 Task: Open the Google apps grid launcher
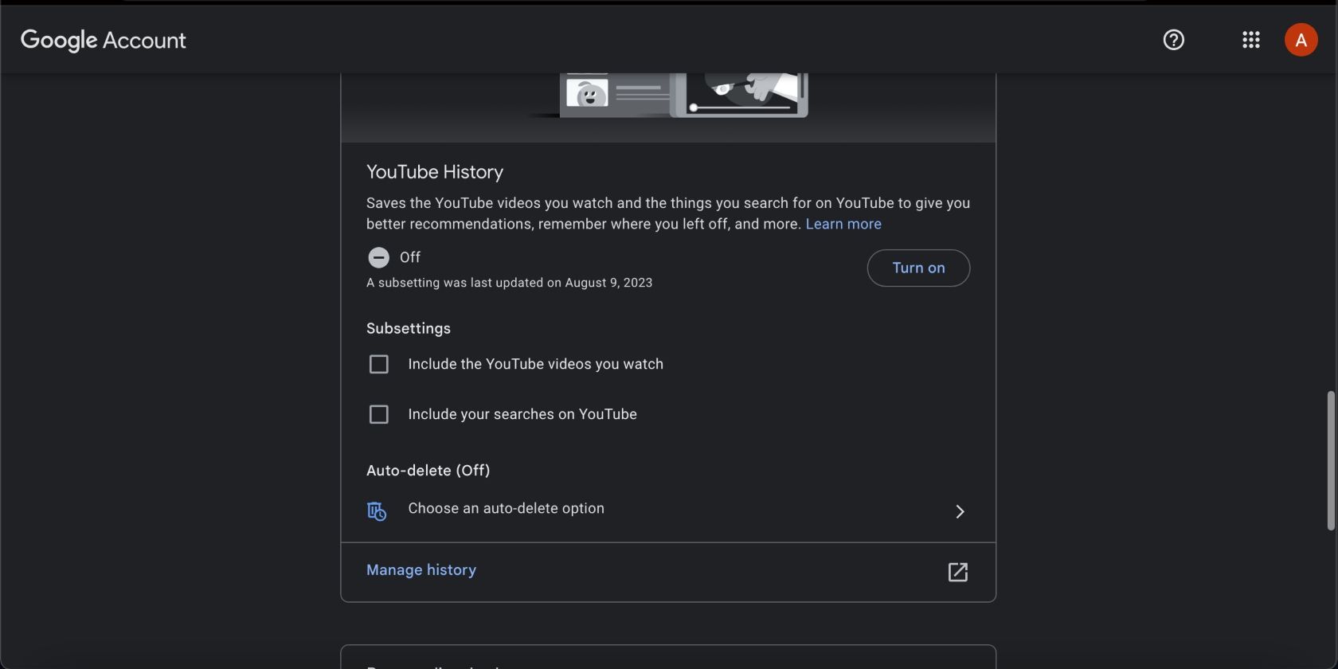1250,40
